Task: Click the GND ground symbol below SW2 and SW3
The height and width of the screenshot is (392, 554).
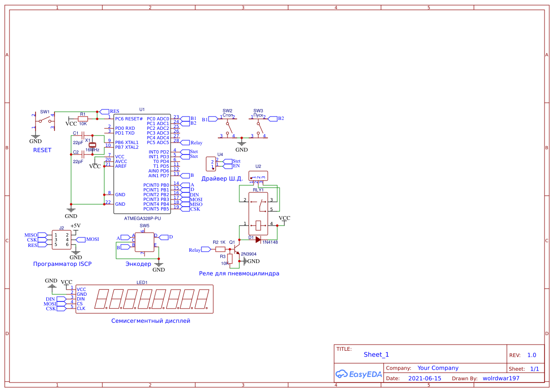Action: click(242, 143)
